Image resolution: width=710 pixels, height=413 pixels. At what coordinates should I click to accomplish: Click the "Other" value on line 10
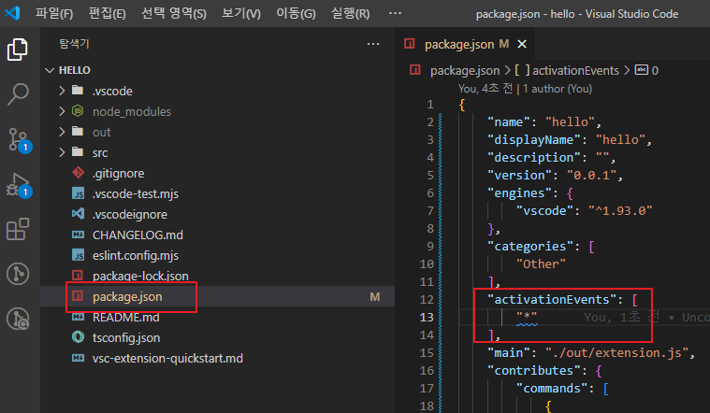(541, 263)
